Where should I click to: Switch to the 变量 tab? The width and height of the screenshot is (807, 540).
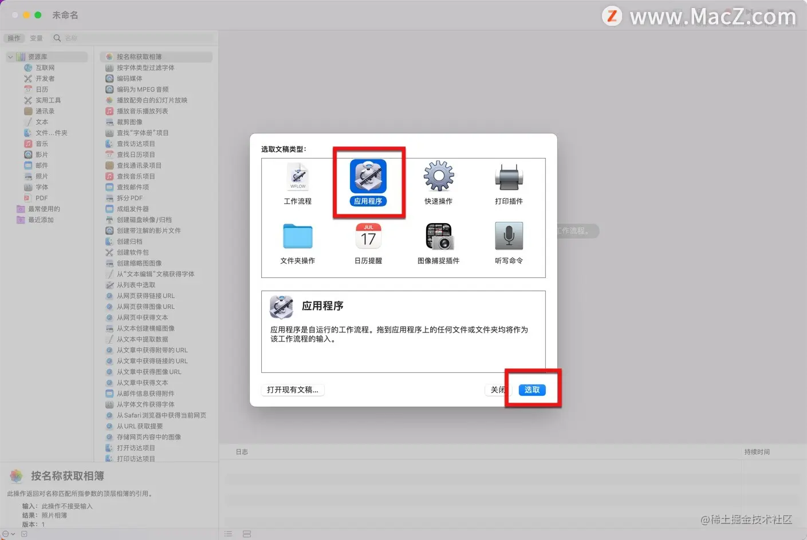[36, 38]
